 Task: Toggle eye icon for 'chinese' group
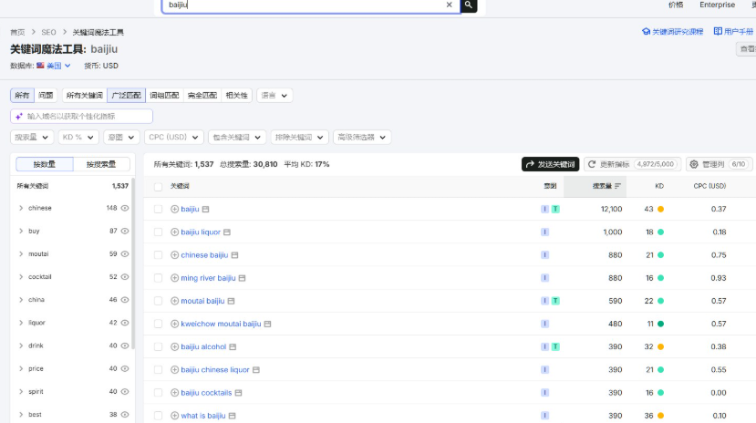coord(125,208)
